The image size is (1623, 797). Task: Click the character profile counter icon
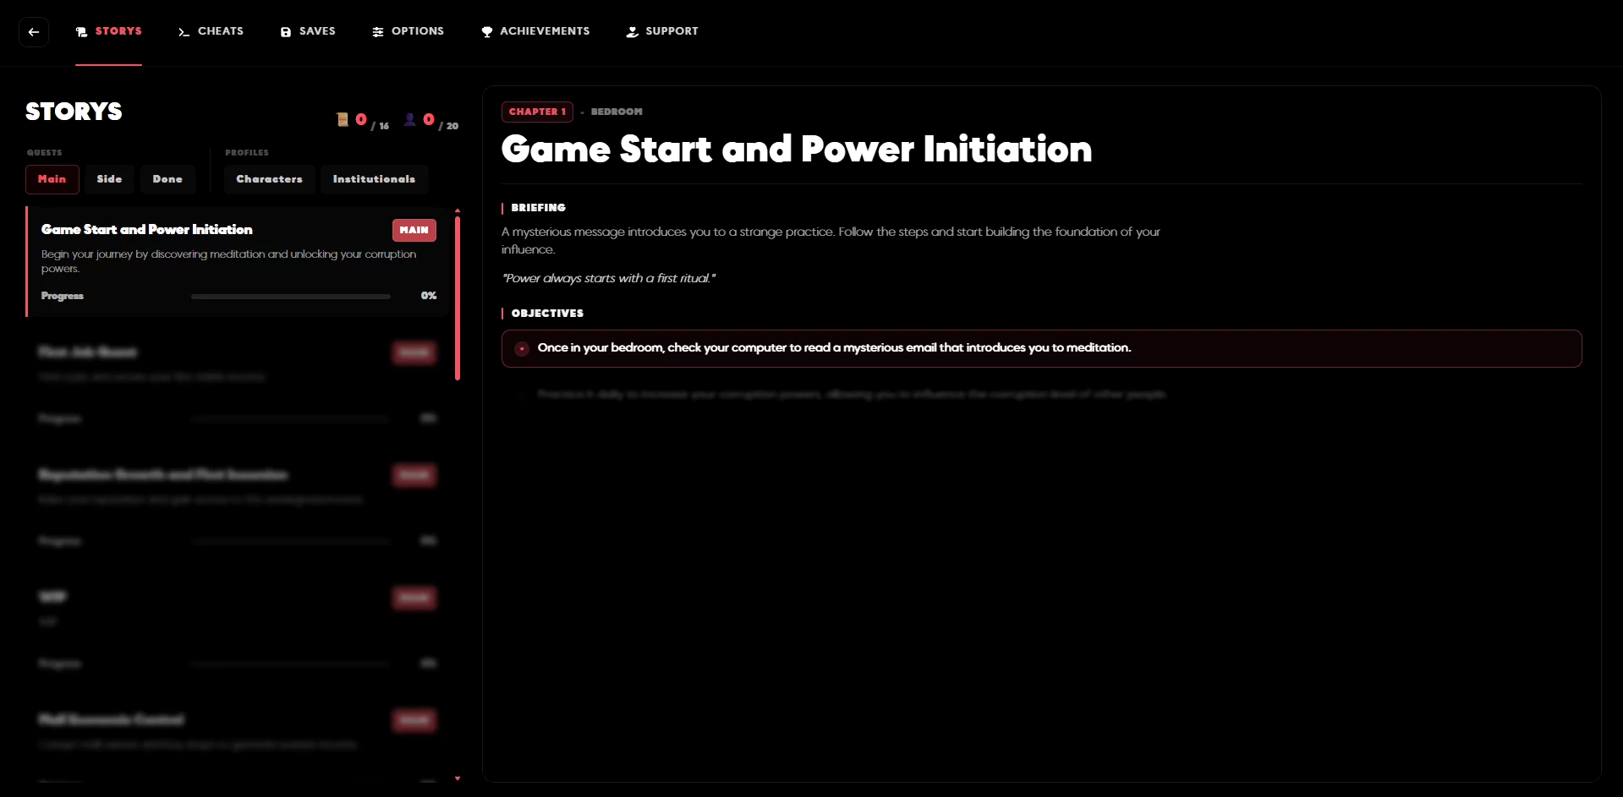410,120
